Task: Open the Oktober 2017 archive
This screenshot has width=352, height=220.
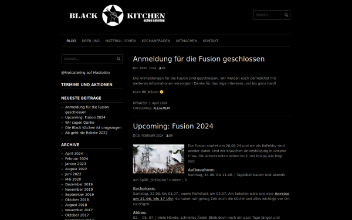Action: coord(77,215)
